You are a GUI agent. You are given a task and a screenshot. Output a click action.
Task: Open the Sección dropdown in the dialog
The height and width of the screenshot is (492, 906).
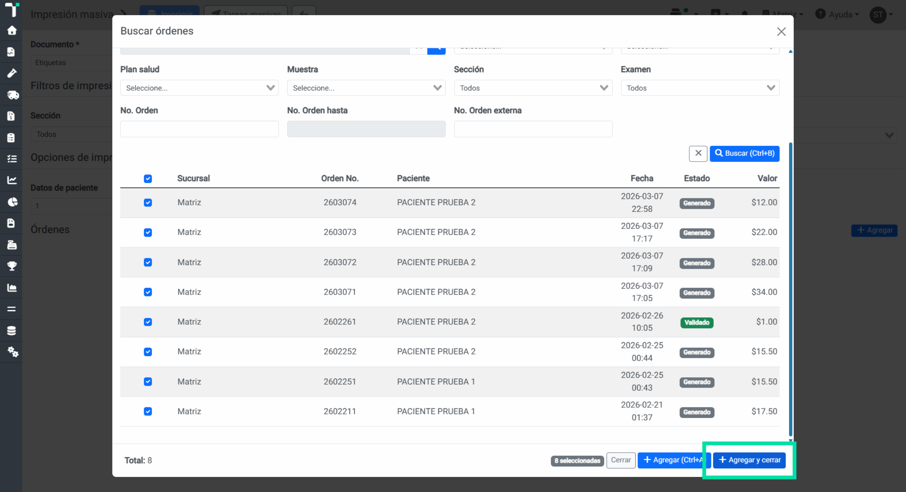click(x=533, y=88)
